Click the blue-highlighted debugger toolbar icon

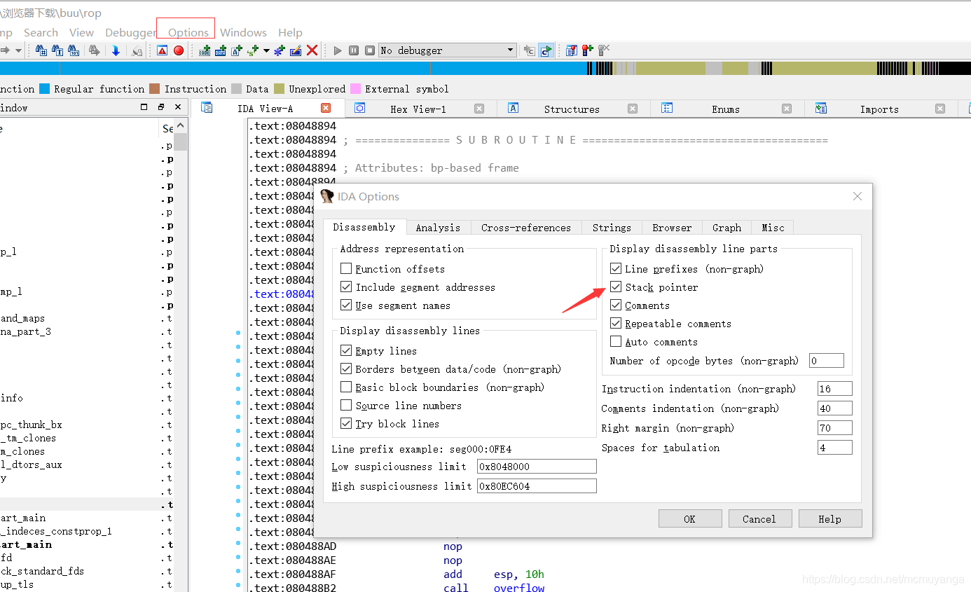coord(545,50)
